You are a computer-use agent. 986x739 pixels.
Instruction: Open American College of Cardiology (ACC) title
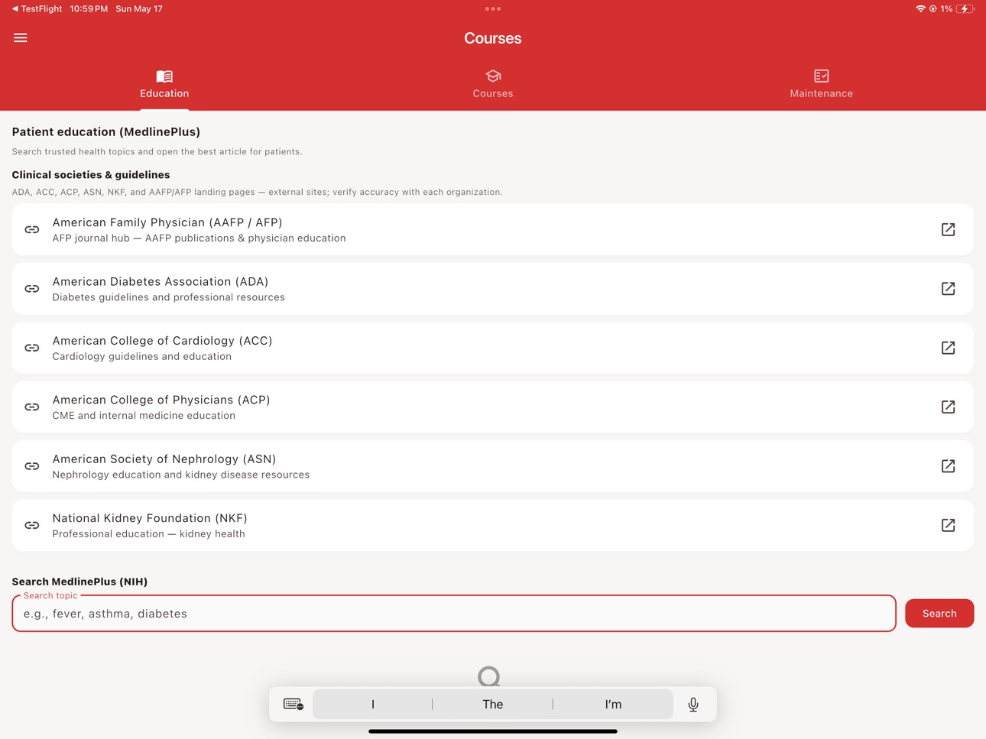coord(163,341)
